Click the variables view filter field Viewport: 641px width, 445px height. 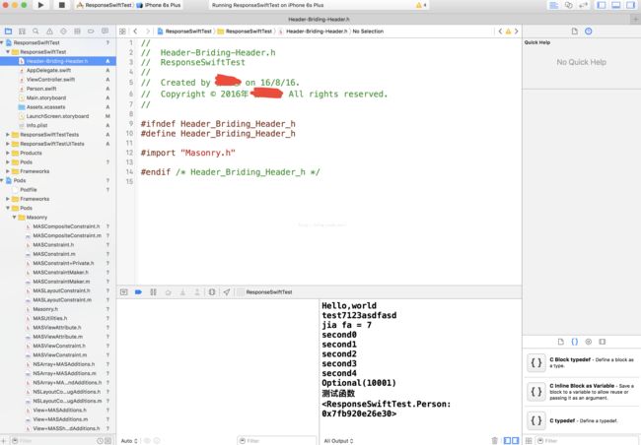[x=277, y=441]
